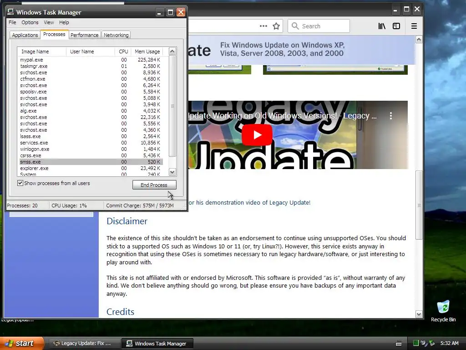This screenshot has height=350, width=466.
Task: Click the browser page scroll down arrow
Action: click(x=419, y=314)
